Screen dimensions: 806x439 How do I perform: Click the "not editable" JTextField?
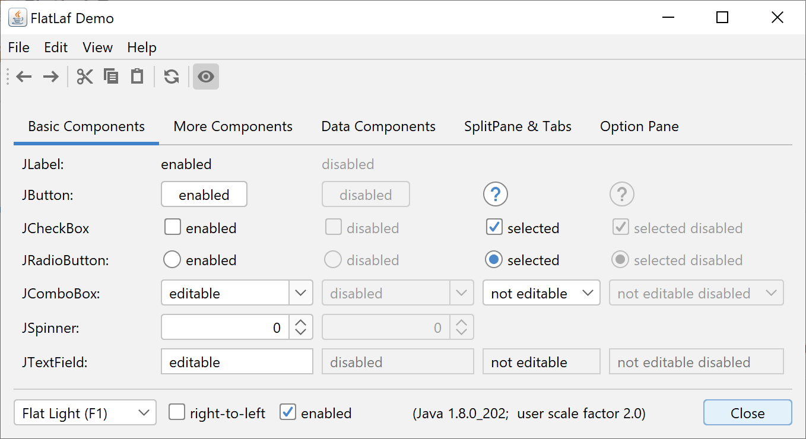pos(542,361)
